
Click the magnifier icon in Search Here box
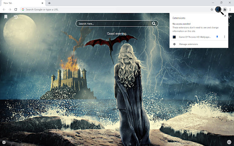pyautogui.click(x=154, y=23)
